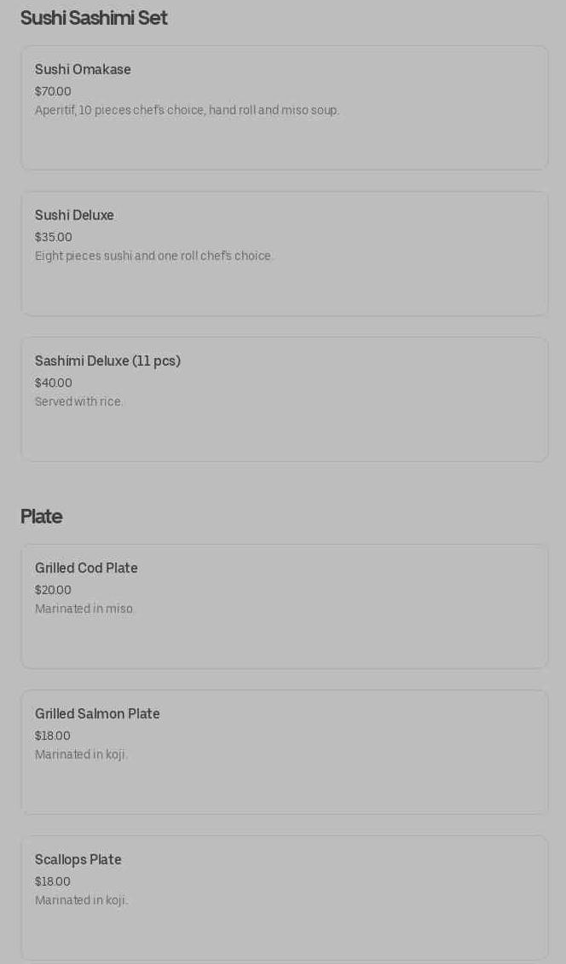The height and width of the screenshot is (964, 566).
Task: Click the $18.00 price under Grilled Salmon Plate
Action: [53, 736]
